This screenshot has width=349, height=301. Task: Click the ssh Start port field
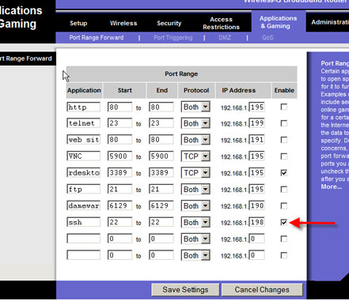119,222
